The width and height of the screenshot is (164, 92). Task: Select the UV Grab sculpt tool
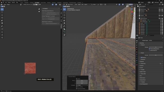click(x=2, y=32)
